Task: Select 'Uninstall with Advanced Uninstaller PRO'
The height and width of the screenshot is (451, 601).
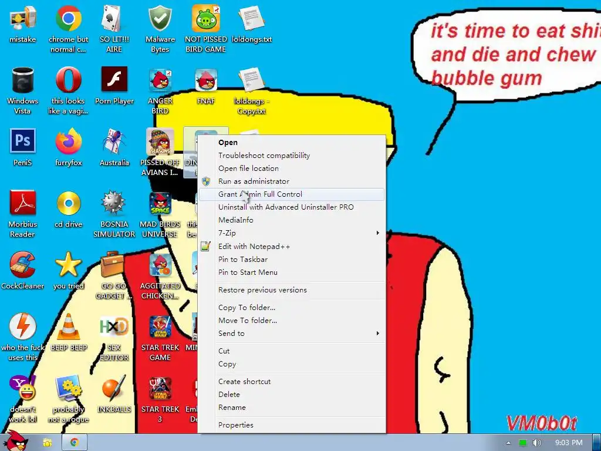Action: pos(292,207)
